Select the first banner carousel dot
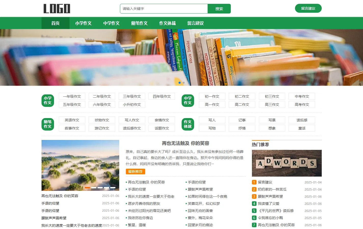 coord(180,83)
